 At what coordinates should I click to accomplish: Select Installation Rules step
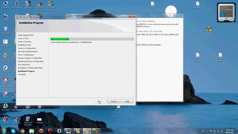point(25,45)
